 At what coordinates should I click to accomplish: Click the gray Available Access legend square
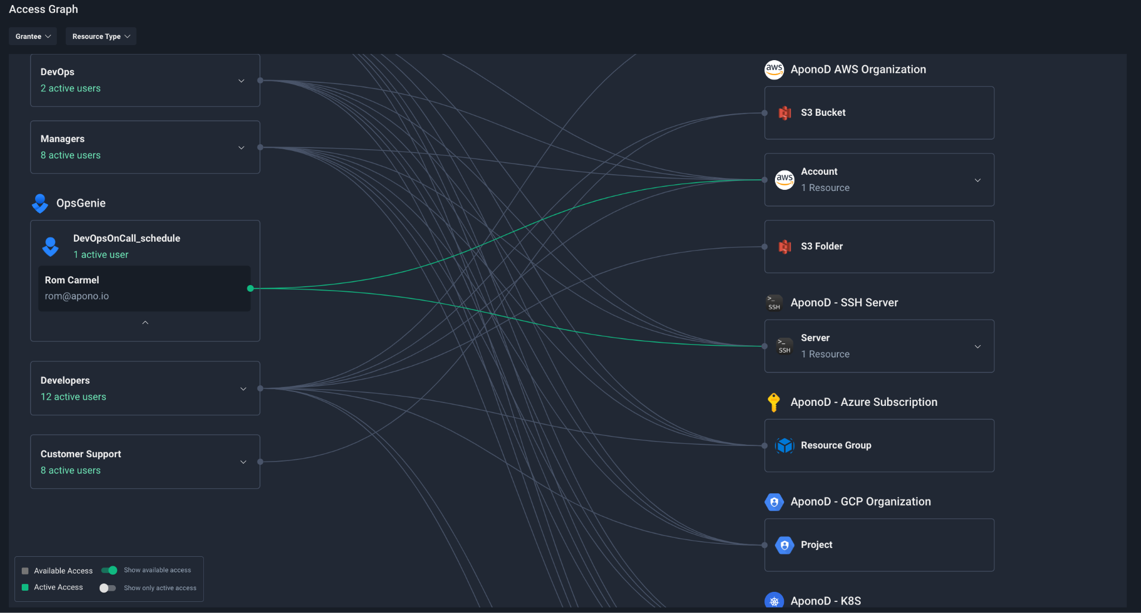[25, 571]
